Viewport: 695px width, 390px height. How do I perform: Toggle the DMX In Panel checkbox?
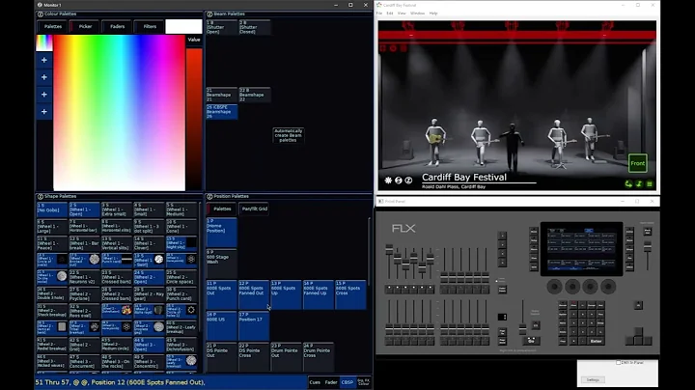(619, 363)
